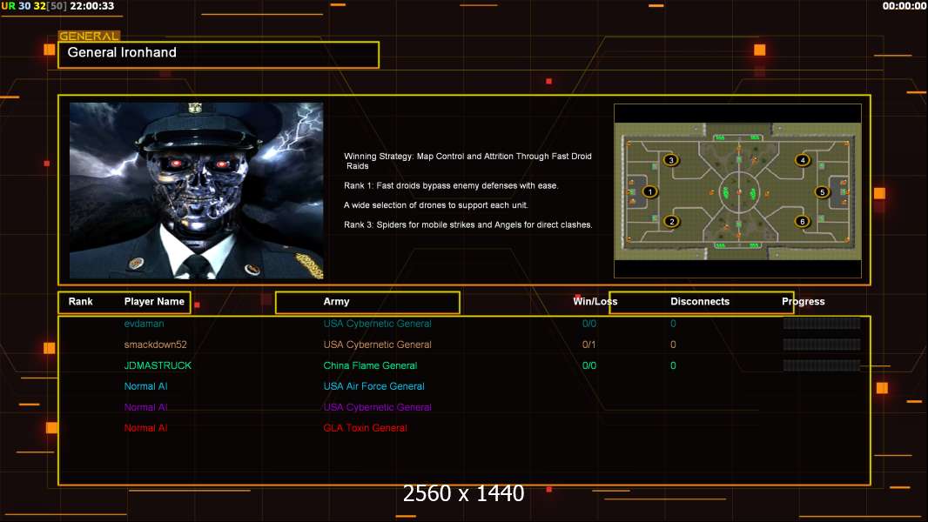This screenshot has height=522, width=928.
Task: Click the Rank 3 Spiders and Angels text
Action: point(468,224)
